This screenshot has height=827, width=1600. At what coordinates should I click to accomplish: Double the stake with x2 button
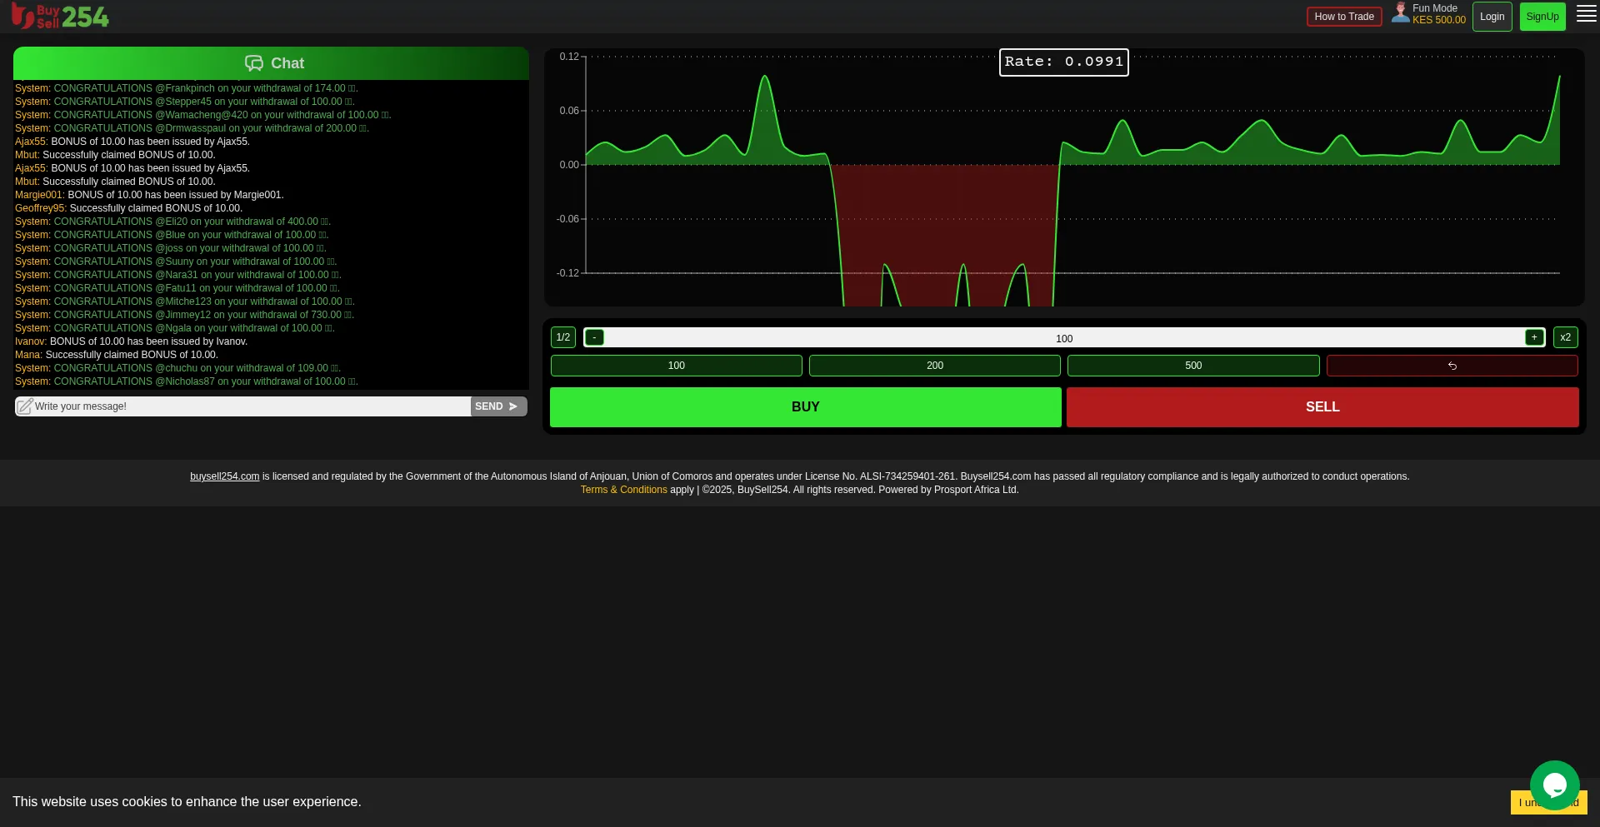point(1565,337)
